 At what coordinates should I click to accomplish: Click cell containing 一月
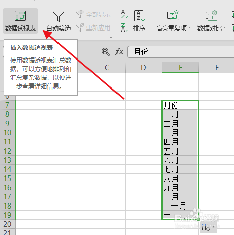(180, 114)
